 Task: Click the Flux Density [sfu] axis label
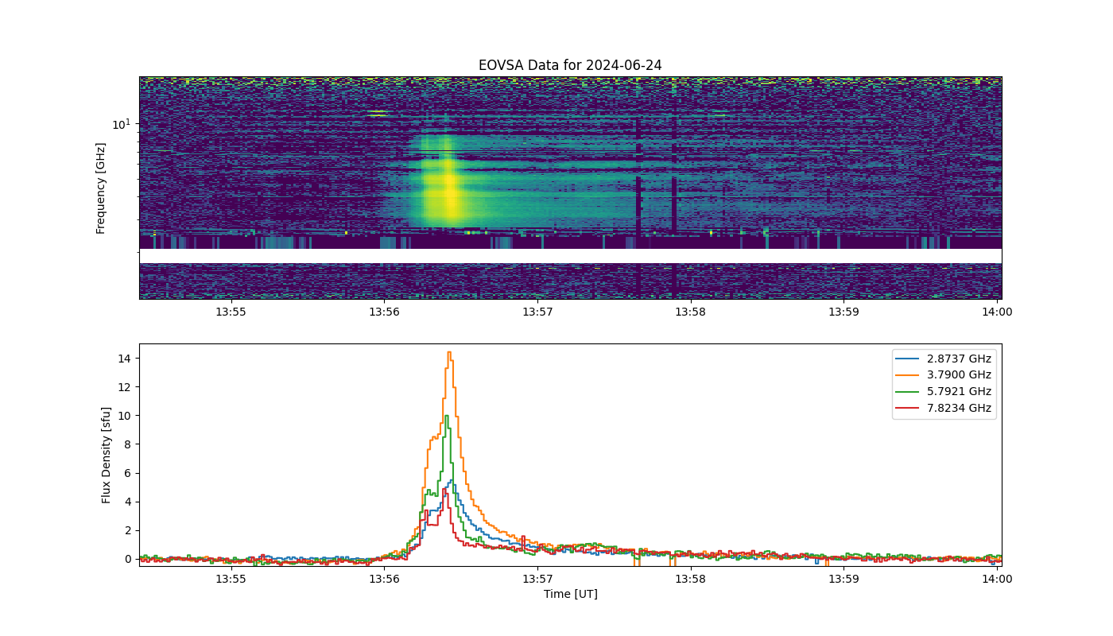pos(106,455)
